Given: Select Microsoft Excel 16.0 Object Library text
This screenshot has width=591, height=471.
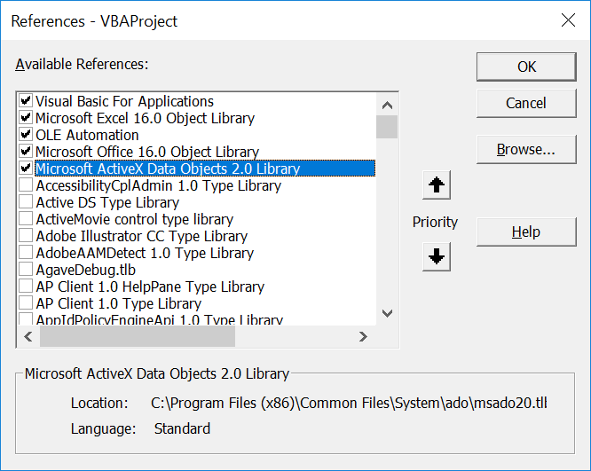Looking at the screenshot, I should (x=146, y=118).
